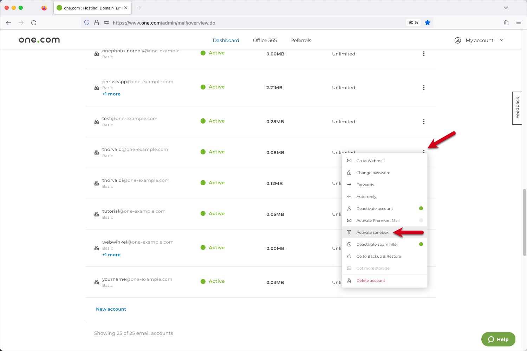Click the one.com logo
Screen dimensions: 527x351
click(x=39, y=40)
